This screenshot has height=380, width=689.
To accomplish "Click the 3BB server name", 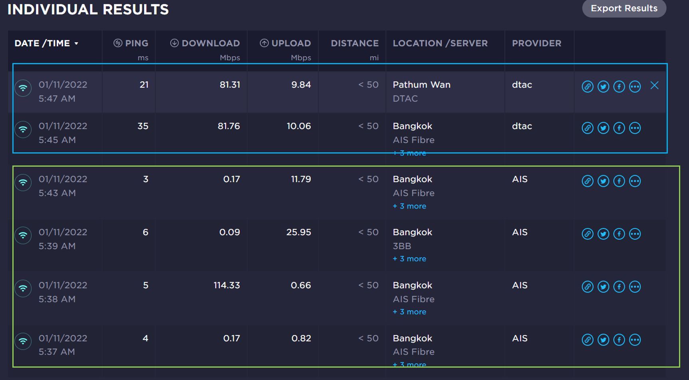I will pyautogui.click(x=402, y=246).
